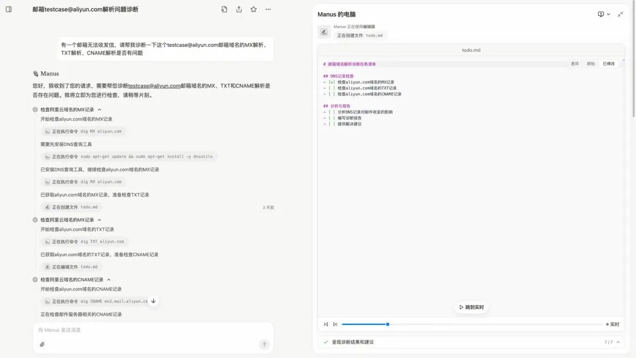The height and width of the screenshot is (358, 636).
Task: Click unchecked box '检查aliyun.com域名的CNAME记录' in todo.md
Action: point(332,94)
